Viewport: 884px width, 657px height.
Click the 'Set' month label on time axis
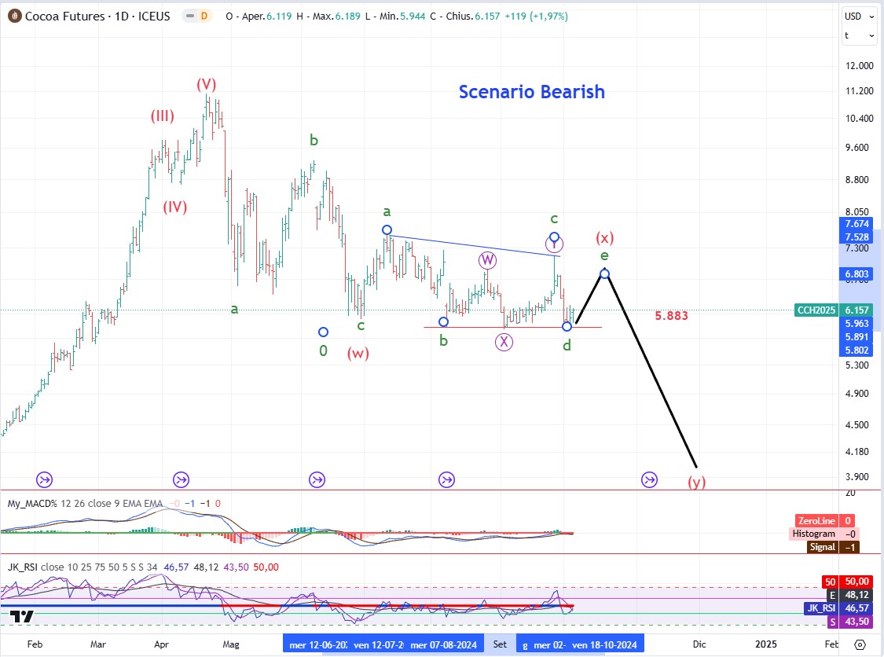coord(500,644)
